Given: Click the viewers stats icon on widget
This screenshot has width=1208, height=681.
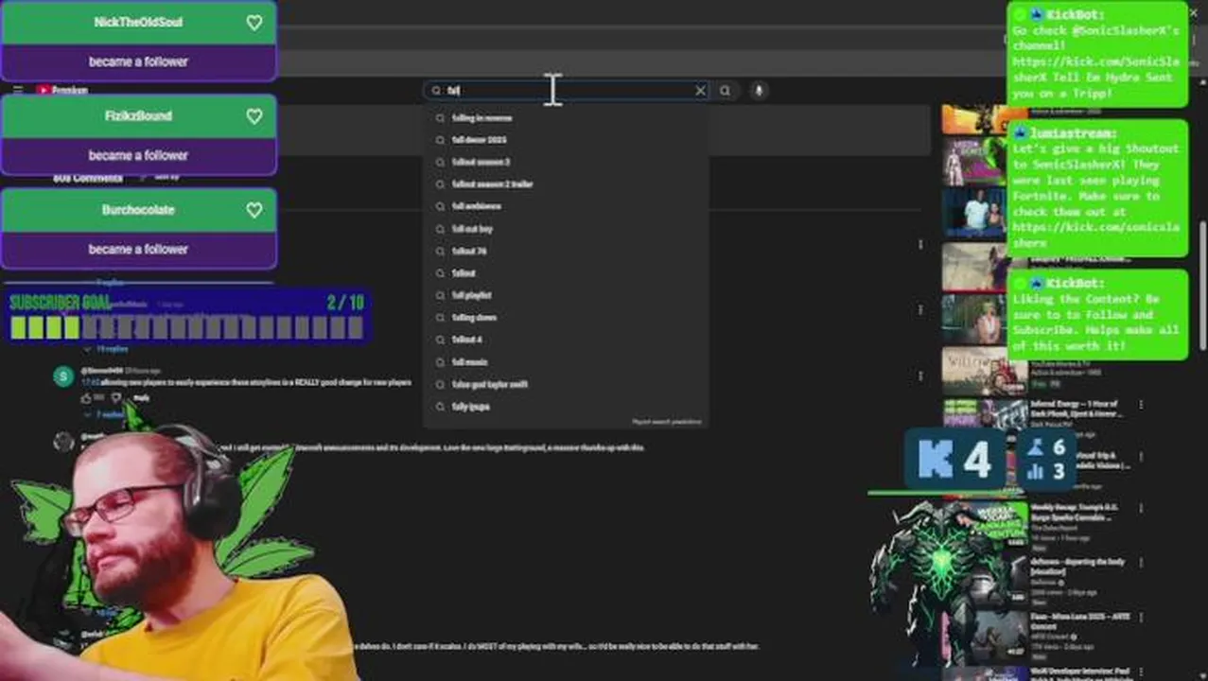Looking at the screenshot, I should point(1036,471).
